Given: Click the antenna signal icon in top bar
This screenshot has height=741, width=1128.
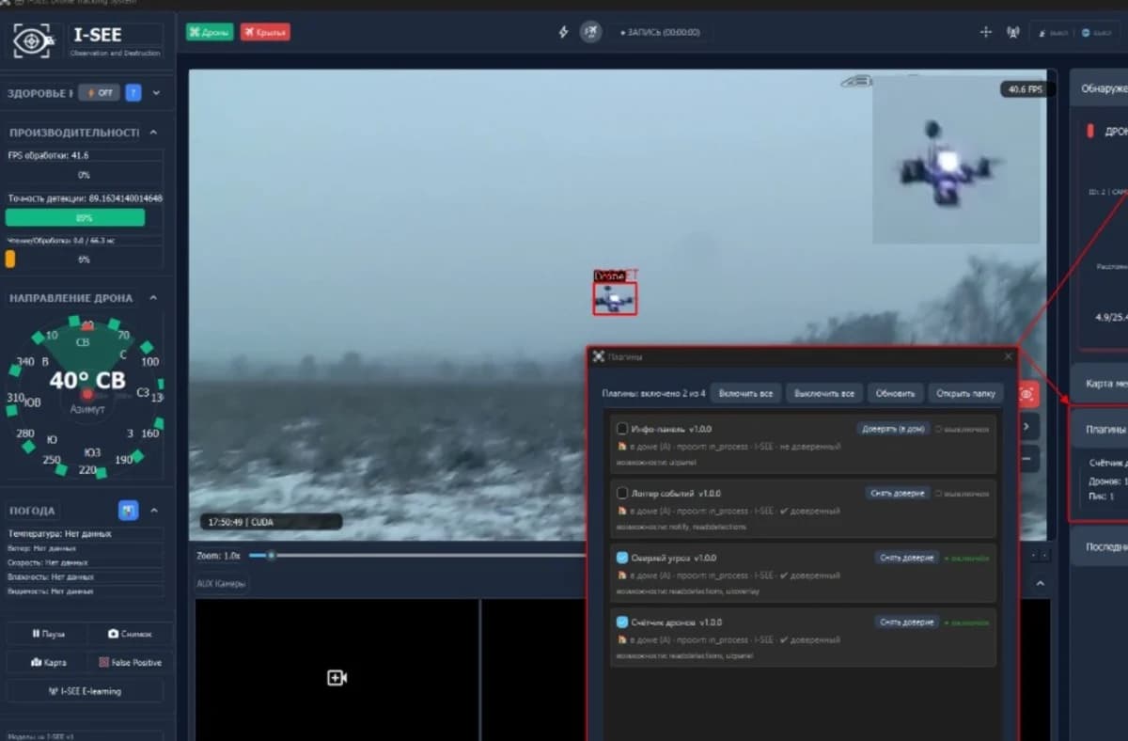Looking at the screenshot, I should 1012,32.
